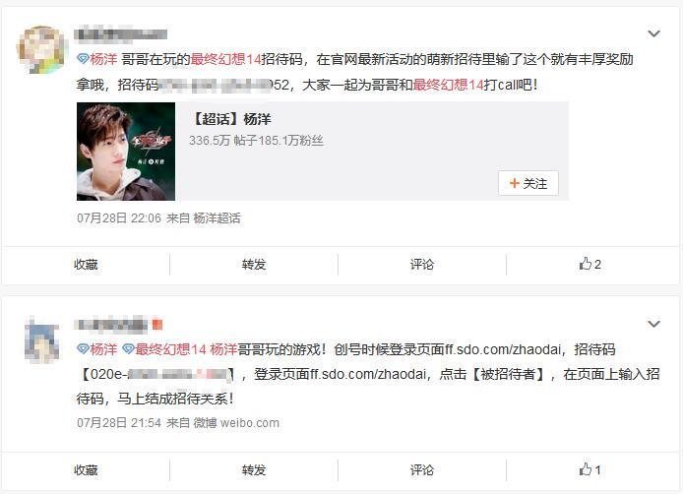This screenshot has width=683, height=494.
Task: Follow the 杨洋 super topic
Action: (x=528, y=183)
